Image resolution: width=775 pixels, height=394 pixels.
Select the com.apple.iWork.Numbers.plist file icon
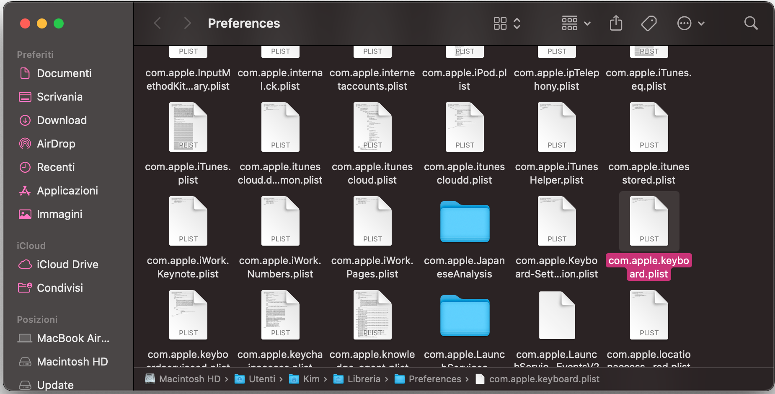pyautogui.click(x=280, y=221)
